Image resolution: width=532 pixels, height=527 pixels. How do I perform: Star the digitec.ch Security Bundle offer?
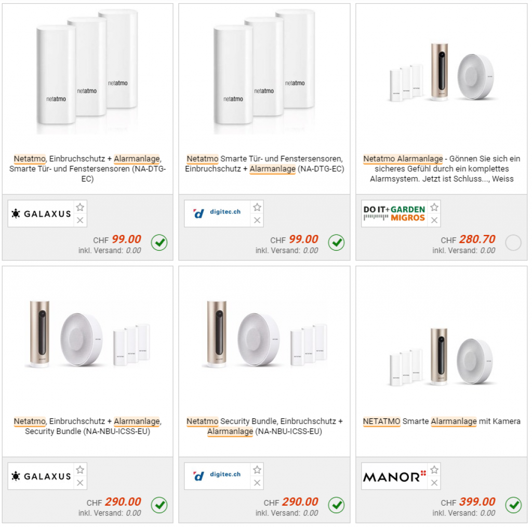257,470
